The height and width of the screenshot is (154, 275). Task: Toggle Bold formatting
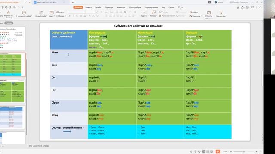(x=70, y=16)
